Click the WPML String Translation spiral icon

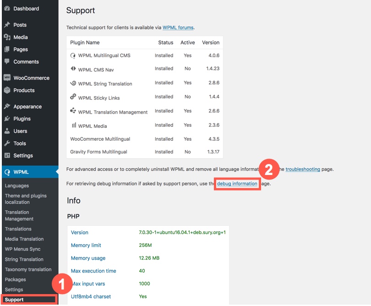click(x=73, y=83)
